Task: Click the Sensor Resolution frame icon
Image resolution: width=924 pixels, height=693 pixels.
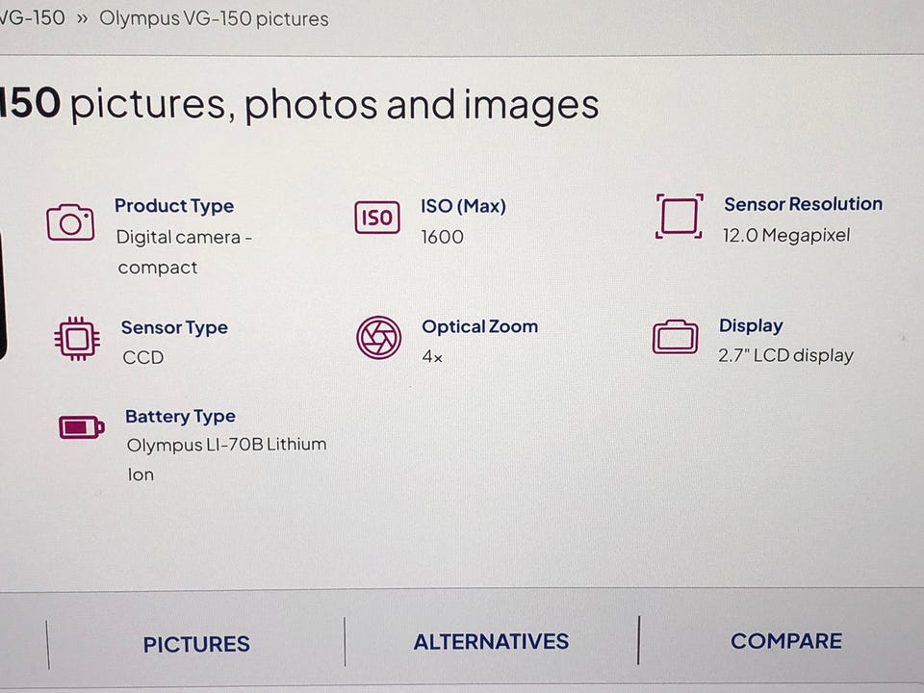Action: 680,217
